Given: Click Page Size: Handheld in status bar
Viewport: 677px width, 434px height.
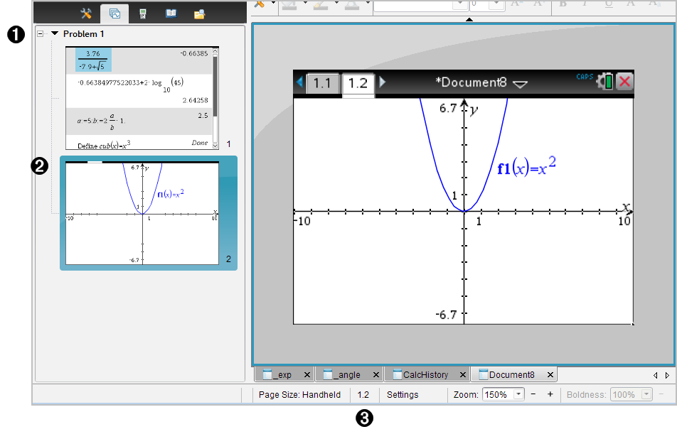Looking at the screenshot, I should 299,394.
